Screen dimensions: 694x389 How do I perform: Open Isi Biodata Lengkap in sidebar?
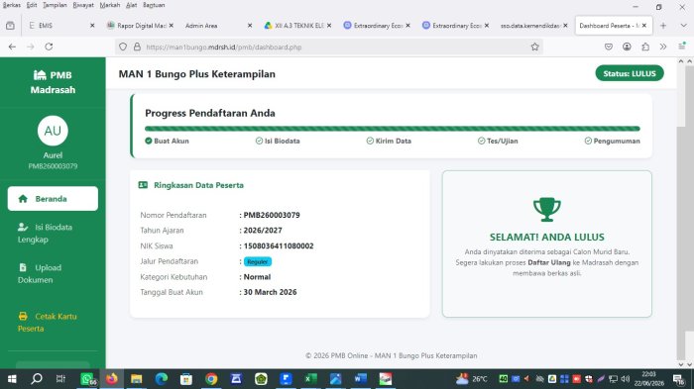pyautogui.click(x=53, y=233)
